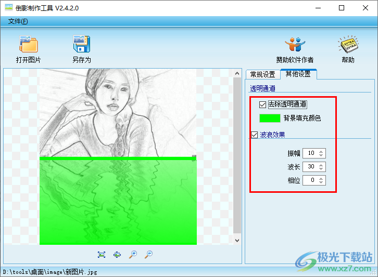The image size is (378, 277).
Task: Maximize the 倒影制作工具 window
Action: (x=342, y=8)
